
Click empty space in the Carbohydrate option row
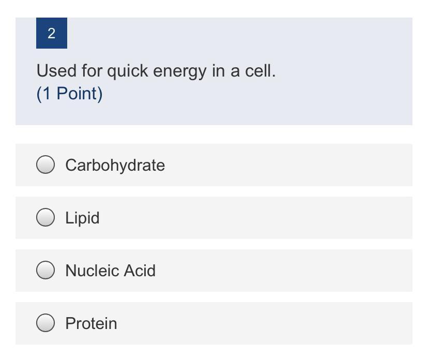click(290, 165)
